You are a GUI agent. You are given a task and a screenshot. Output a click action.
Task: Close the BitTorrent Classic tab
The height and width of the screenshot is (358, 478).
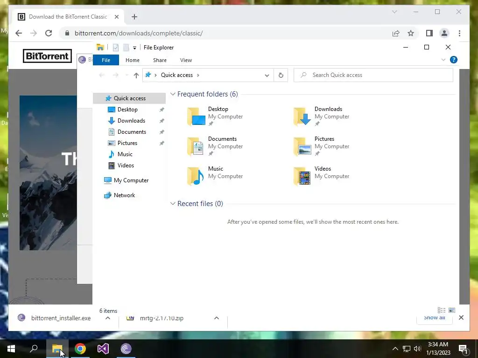coord(116,17)
